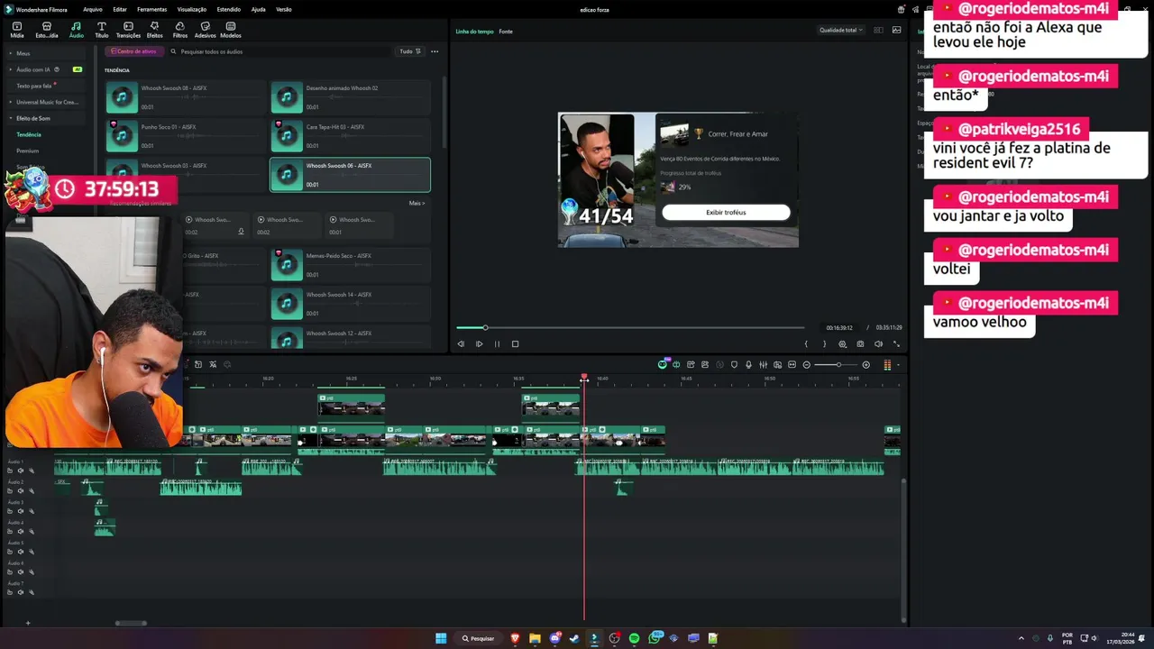Open the Ajuda menu

(258, 9)
